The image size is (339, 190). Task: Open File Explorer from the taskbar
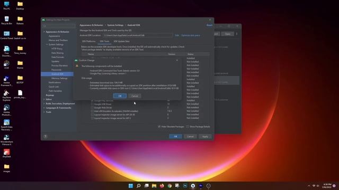[154, 186]
